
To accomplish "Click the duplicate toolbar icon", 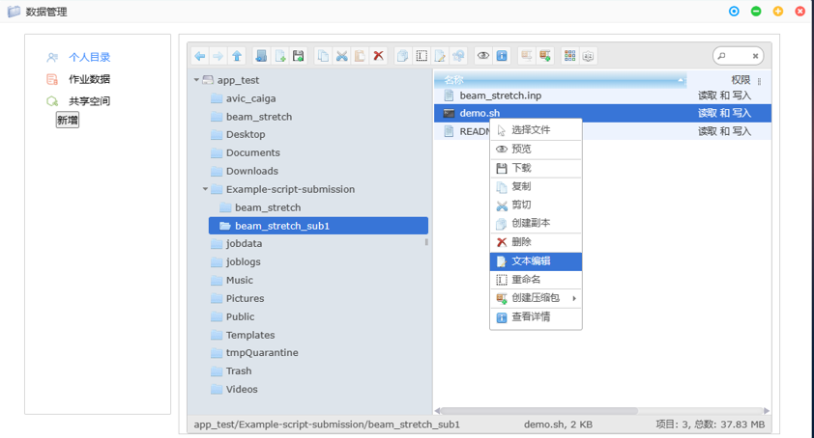I will [402, 56].
